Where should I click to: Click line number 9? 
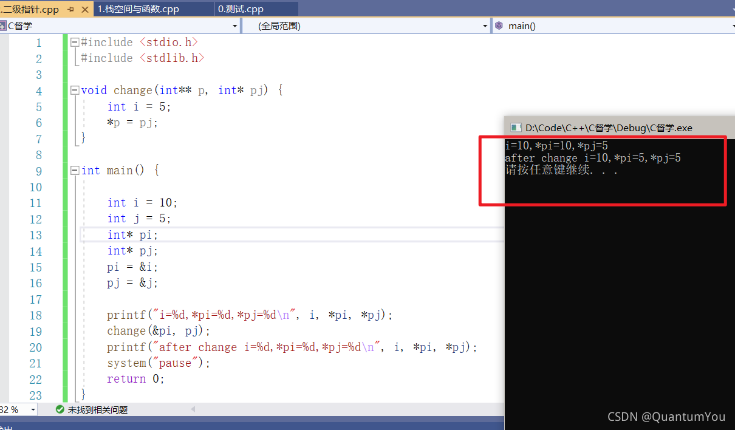[x=39, y=171]
